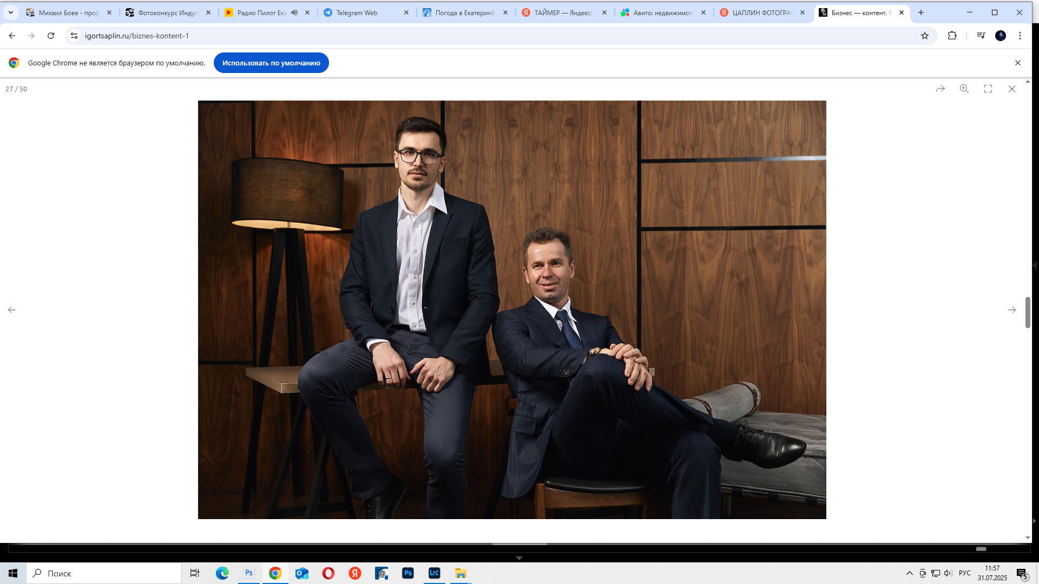
Task: Open the tab search dropdown
Action: tap(10, 12)
